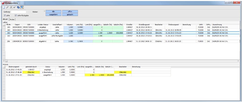Click Status column header in Historie table
This screenshot has height=102, width=242.
coord(48,67)
